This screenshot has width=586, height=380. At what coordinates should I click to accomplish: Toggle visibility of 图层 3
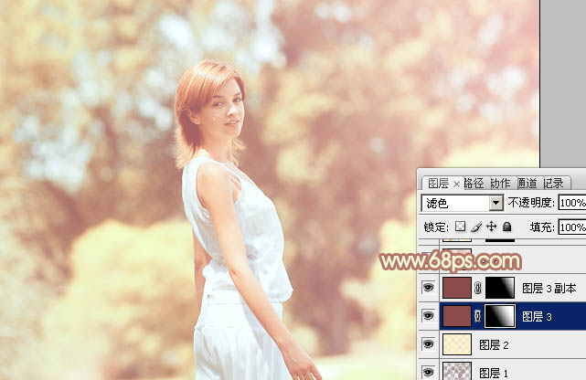coord(427,316)
